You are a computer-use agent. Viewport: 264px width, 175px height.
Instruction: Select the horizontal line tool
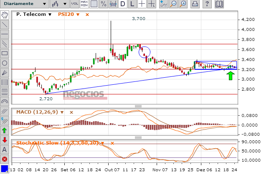[x=5, y=34]
